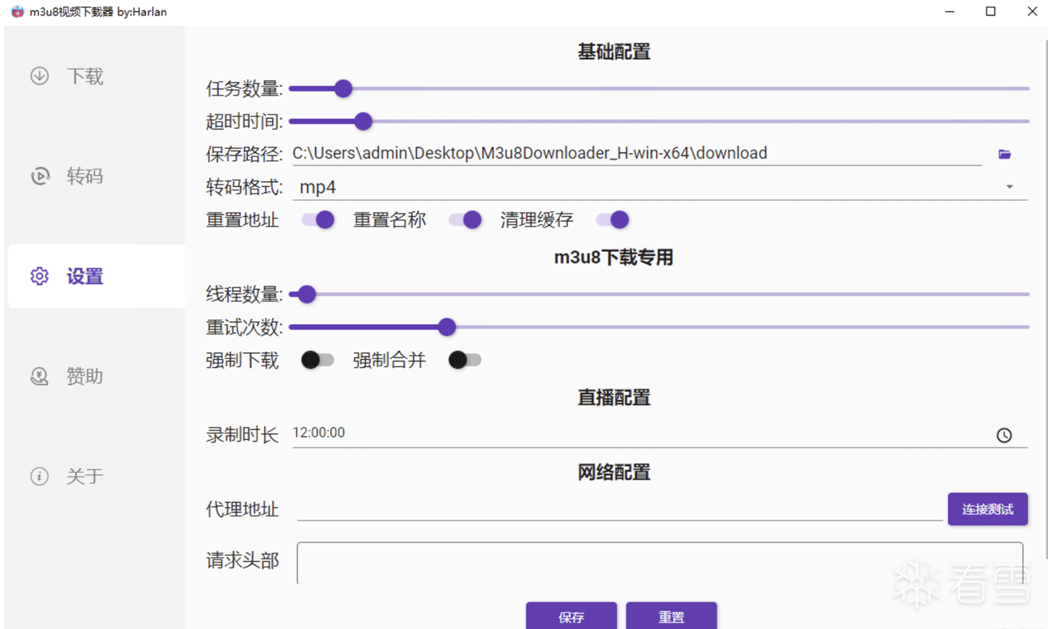Enable the 强制合并 switch
Viewport: 1048px width, 629px height.
(465, 360)
